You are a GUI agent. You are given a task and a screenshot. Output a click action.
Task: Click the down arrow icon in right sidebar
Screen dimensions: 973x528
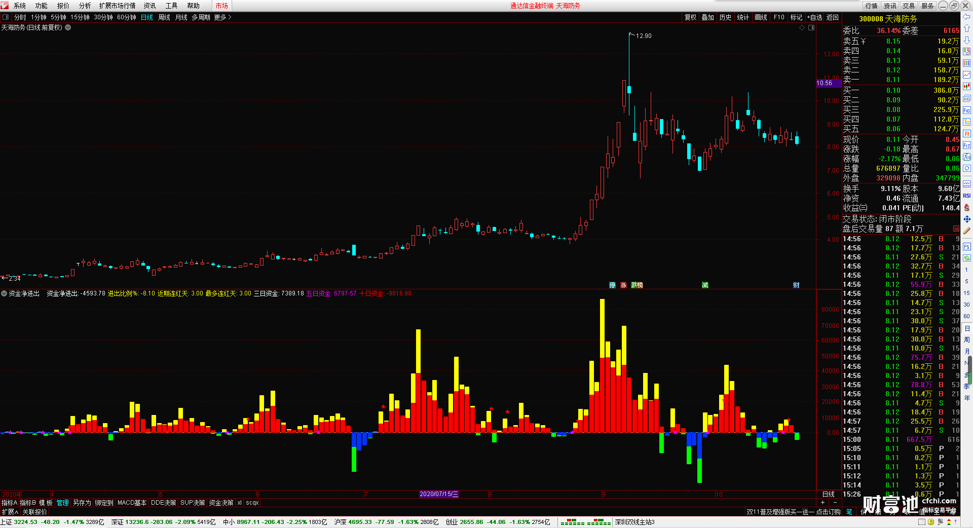(967, 40)
